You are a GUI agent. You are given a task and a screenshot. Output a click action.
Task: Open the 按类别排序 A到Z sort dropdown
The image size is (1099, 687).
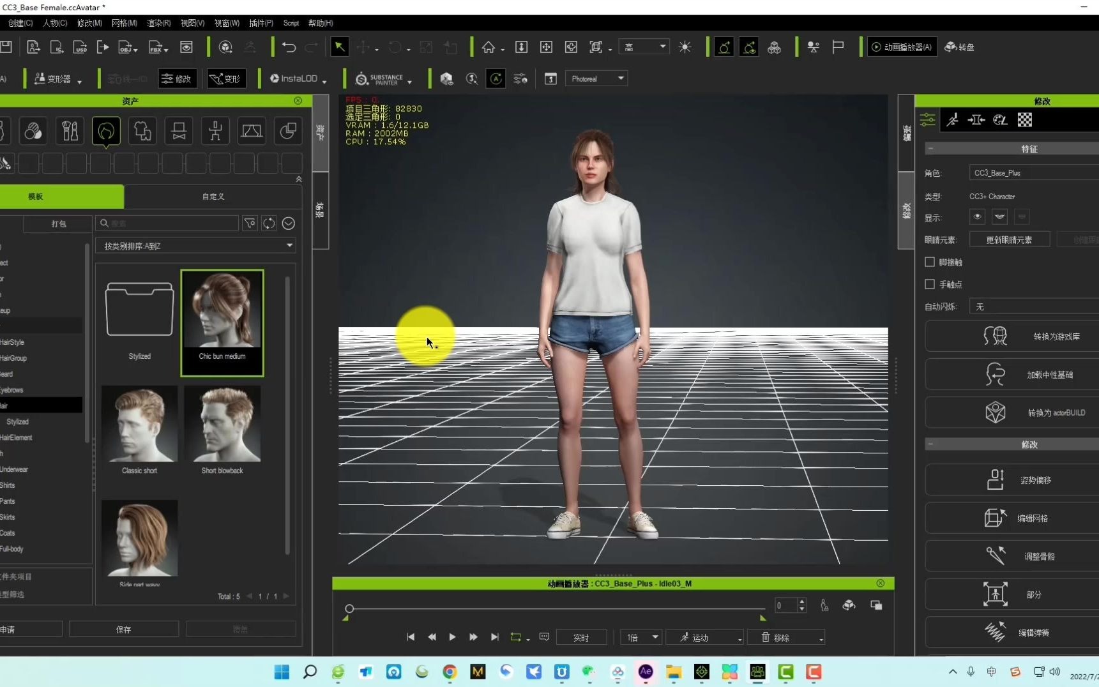click(195, 246)
